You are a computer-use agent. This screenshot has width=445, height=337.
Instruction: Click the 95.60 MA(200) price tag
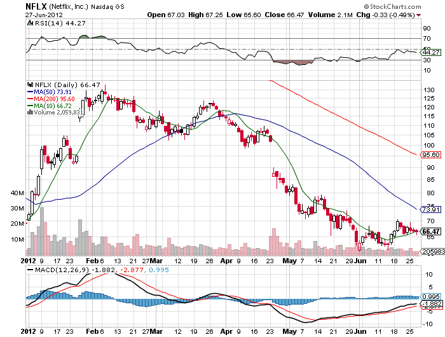[x=430, y=155]
